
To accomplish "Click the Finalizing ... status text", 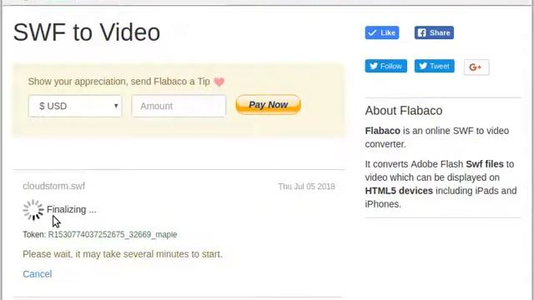I will (72, 209).
